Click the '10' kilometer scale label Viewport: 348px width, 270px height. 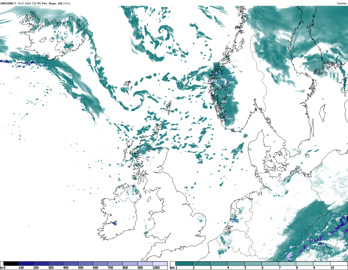332,268
